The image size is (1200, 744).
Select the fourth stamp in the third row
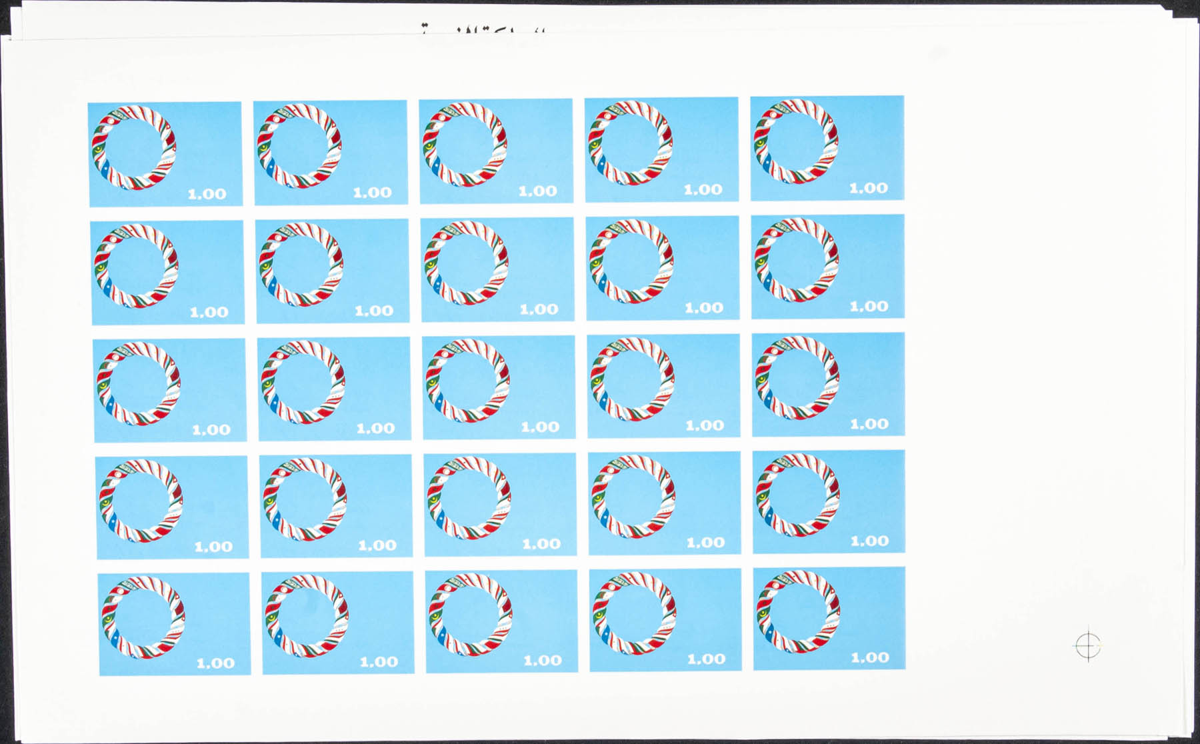pyautogui.click(x=663, y=385)
